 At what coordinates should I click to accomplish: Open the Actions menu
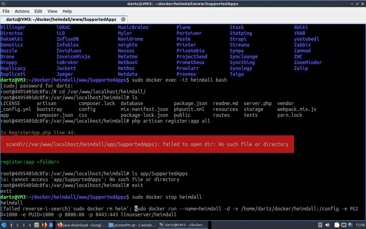(22, 11)
